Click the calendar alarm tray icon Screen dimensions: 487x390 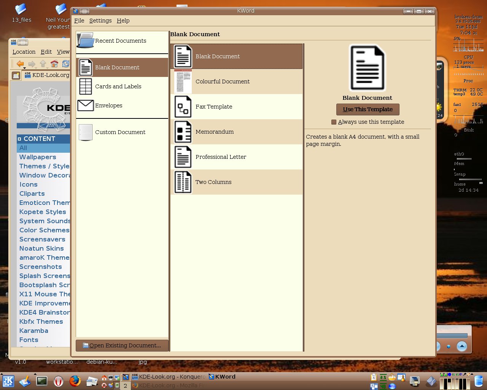pos(401,377)
